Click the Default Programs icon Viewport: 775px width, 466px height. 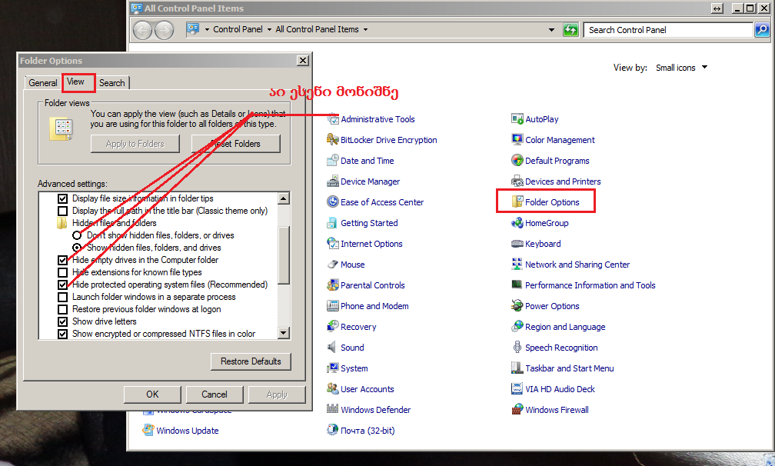point(517,161)
